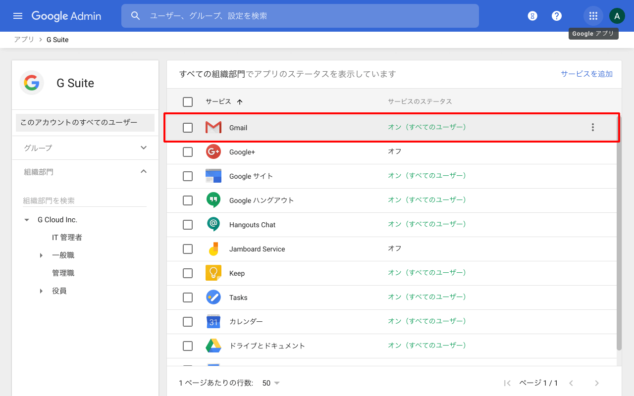Click the Keep lightbulb icon
Viewport: 634px width, 396px height.
213,273
